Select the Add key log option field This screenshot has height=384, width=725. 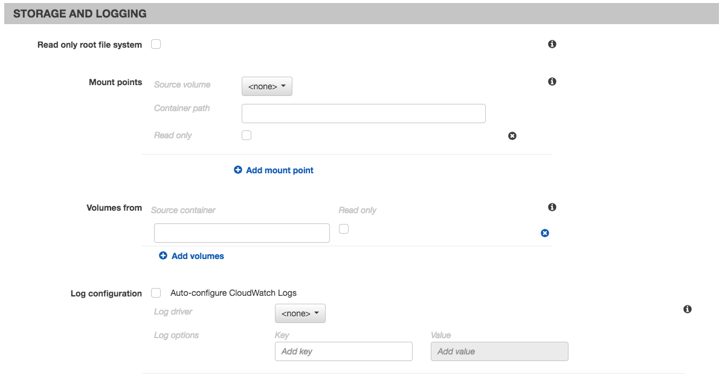(343, 351)
